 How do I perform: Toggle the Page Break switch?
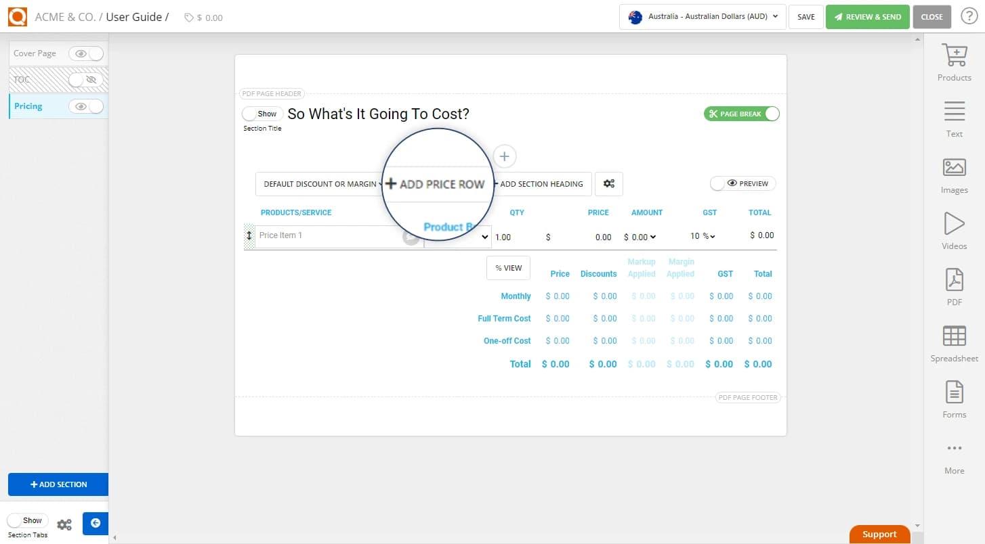click(x=741, y=113)
